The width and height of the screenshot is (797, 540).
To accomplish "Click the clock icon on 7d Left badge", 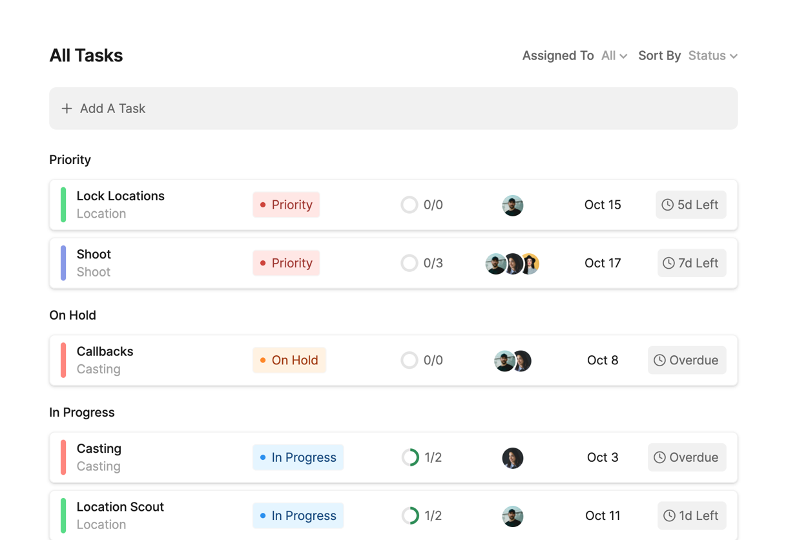I will click(669, 263).
